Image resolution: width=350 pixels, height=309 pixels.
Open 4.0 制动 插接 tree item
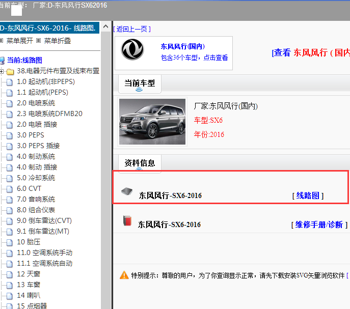coord(37,167)
